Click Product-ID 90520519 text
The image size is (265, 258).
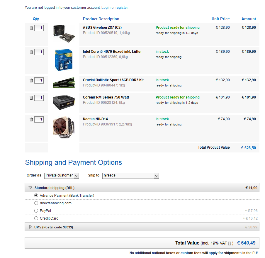tap(100, 33)
